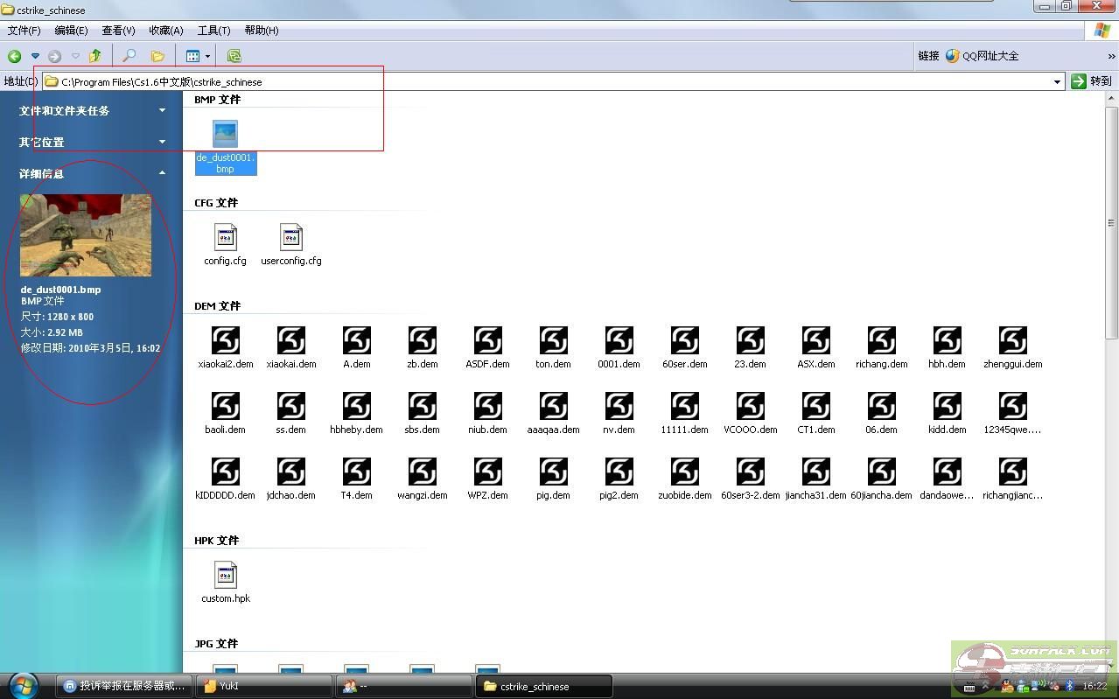Expand the 其它位置 panel
Image resolution: width=1119 pixels, height=699 pixels.
[162, 142]
